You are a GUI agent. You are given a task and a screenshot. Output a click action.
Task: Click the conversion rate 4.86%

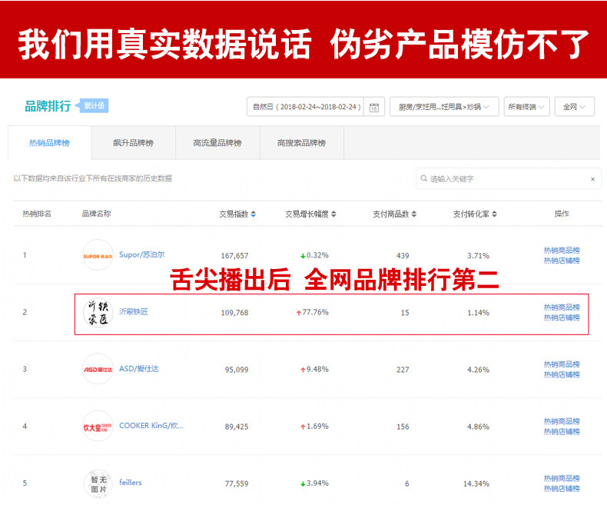tap(478, 427)
